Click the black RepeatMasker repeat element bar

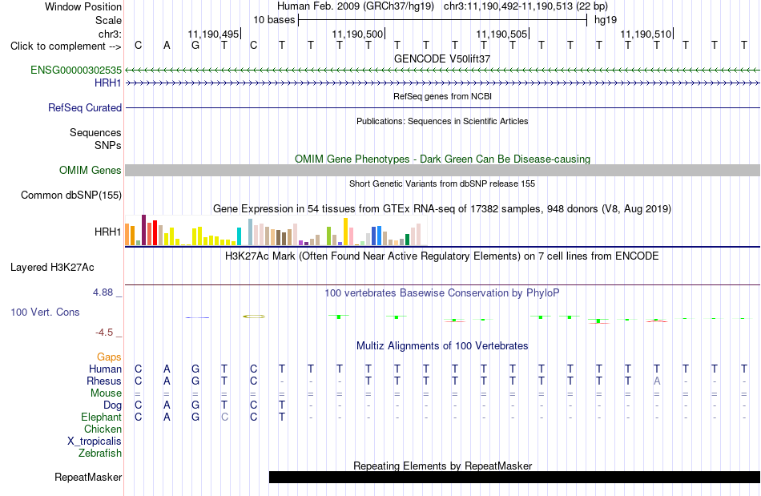click(x=514, y=477)
